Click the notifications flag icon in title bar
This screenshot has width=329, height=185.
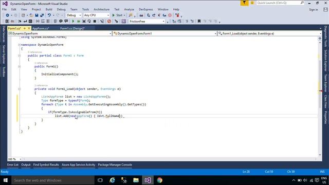[x=244, y=3]
